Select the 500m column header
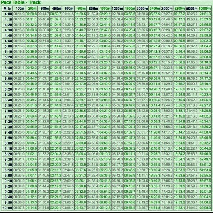213x214 pixels. tap(68, 9)
